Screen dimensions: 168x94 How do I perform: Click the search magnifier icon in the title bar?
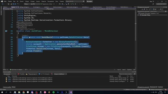pyautogui.click(x=83, y=1)
